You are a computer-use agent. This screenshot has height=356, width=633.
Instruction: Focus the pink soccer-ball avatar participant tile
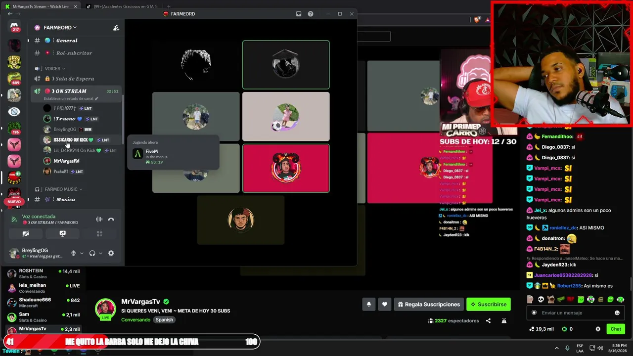pyautogui.click(x=286, y=116)
